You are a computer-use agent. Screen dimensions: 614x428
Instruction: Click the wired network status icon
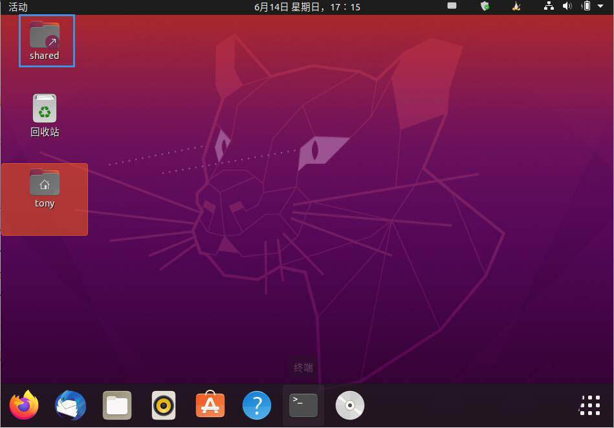(549, 6)
